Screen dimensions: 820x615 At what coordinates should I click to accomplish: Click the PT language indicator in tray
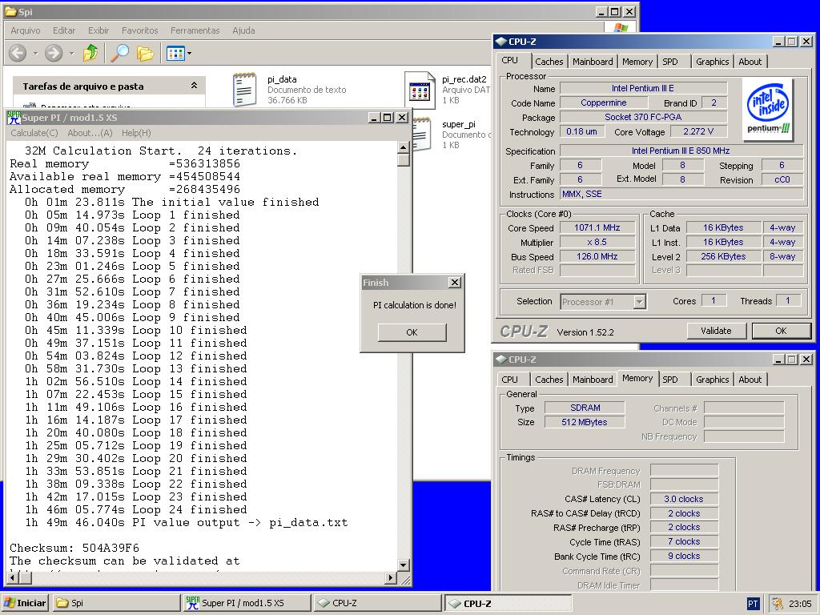[x=753, y=604]
